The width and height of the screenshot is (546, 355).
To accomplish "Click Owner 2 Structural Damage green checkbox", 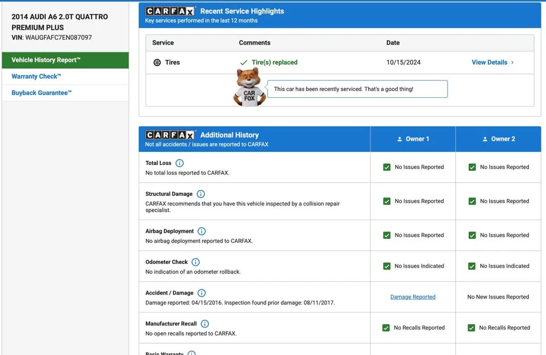I will tap(472, 201).
